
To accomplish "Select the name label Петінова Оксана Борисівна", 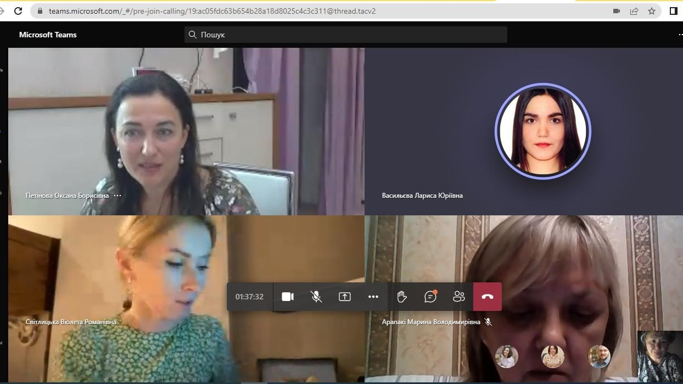I will pyautogui.click(x=67, y=196).
